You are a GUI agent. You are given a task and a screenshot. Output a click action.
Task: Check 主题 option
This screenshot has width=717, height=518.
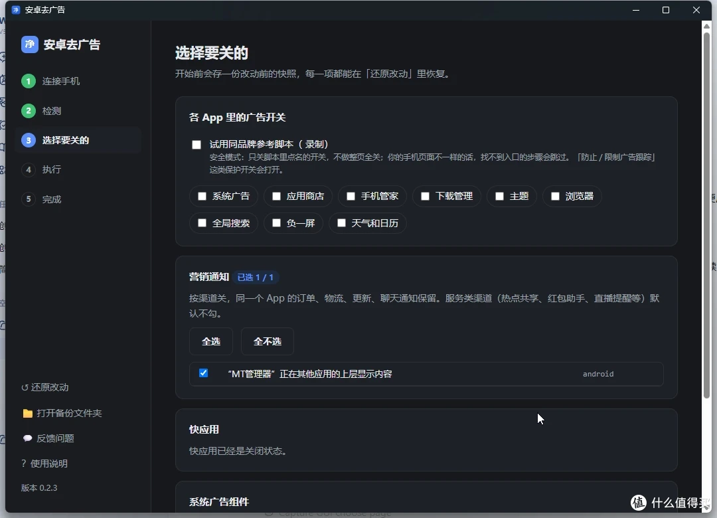tap(499, 197)
